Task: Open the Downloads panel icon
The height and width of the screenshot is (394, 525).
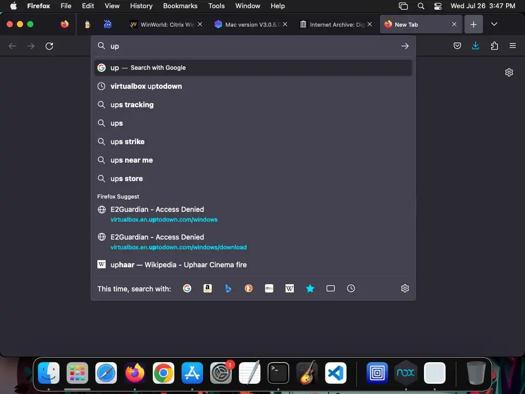Action: point(475,46)
